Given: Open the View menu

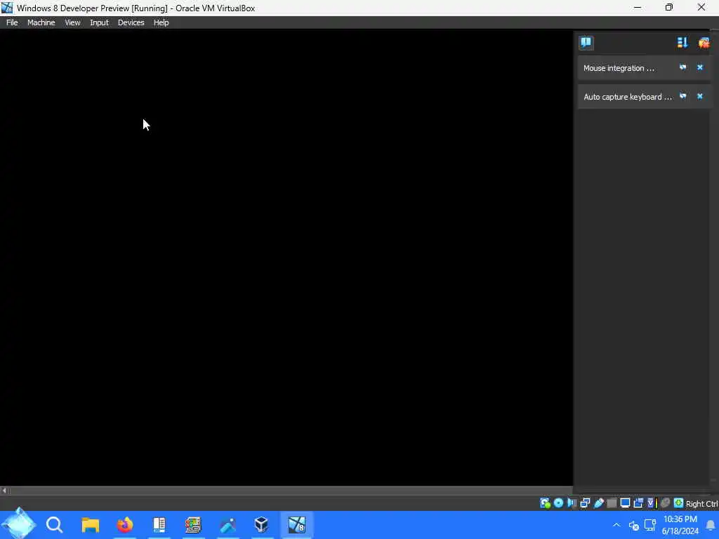Looking at the screenshot, I should 72,22.
